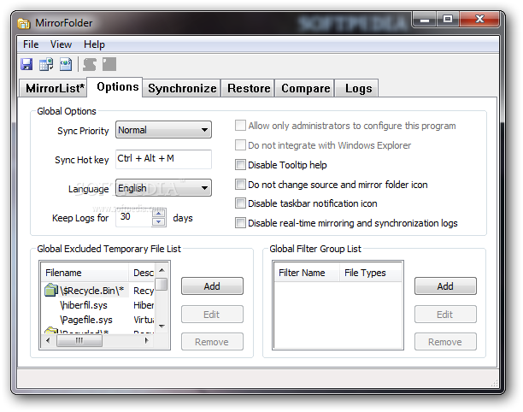Click the Keep Logs days value field
Image resolution: width=523 pixels, height=412 pixels.
pos(134,217)
